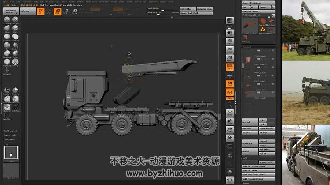Viewport: 330px width, 185px height.
Task: Collapse the SubTool palette header
Action: pos(247,47)
